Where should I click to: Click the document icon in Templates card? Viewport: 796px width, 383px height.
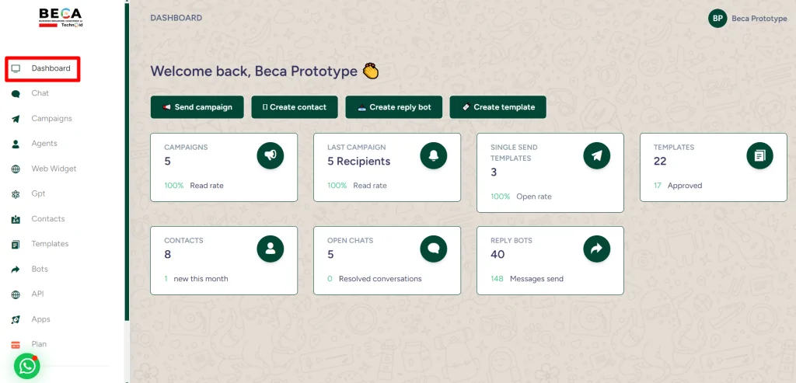759,155
